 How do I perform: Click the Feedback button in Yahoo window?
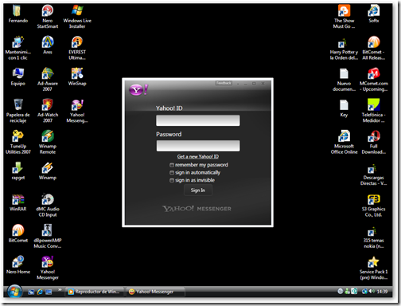[x=224, y=83]
